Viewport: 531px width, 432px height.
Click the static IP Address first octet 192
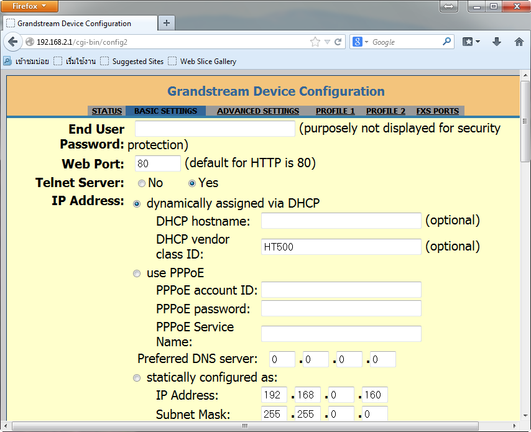point(274,395)
